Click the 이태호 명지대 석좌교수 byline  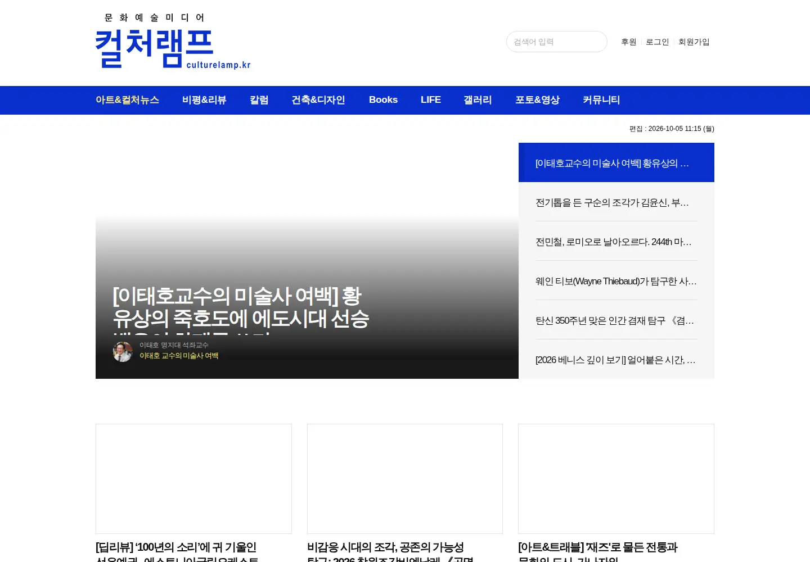click(x=174, y=345)
